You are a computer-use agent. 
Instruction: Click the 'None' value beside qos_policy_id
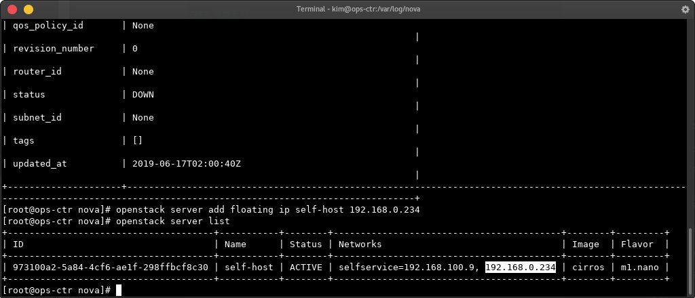tap(143, 26)
